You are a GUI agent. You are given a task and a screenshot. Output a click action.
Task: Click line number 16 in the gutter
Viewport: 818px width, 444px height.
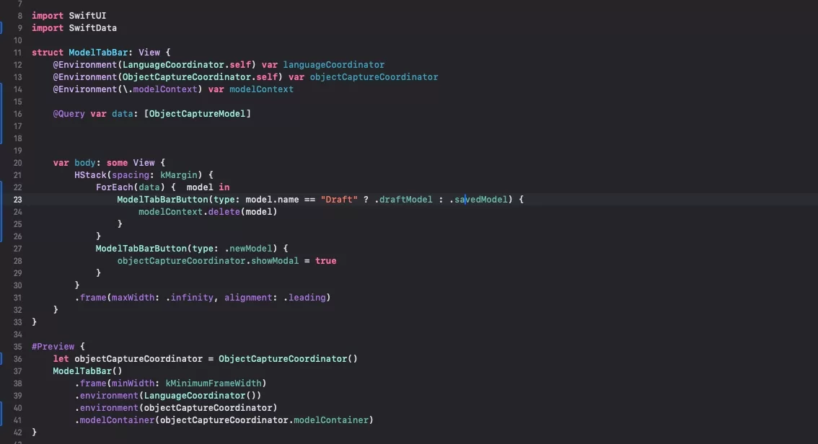click(18, 114)
